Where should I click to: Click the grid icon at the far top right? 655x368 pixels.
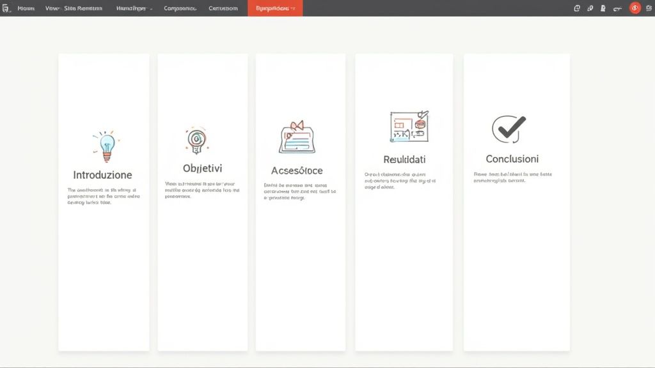coord(647,8)
